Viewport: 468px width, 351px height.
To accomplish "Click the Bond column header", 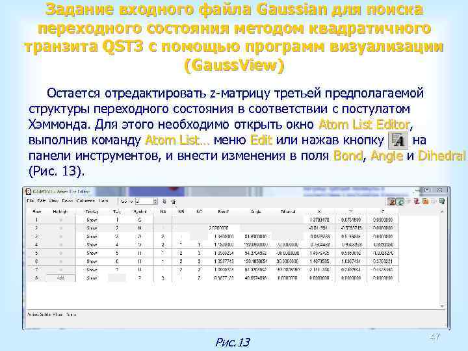I will (x=223, y=212).
